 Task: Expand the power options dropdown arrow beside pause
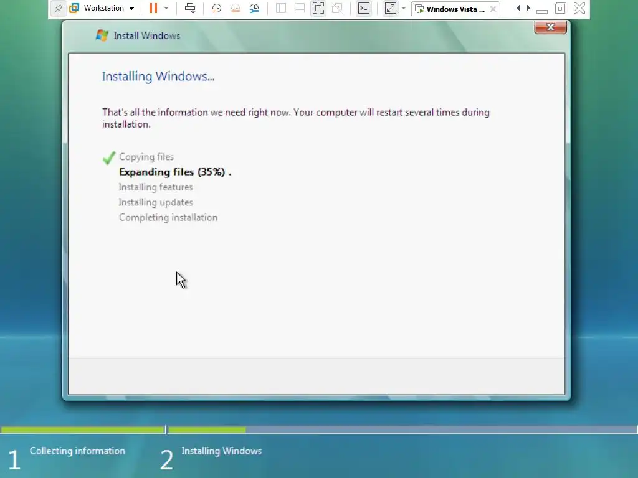click(x=166, y=8)
